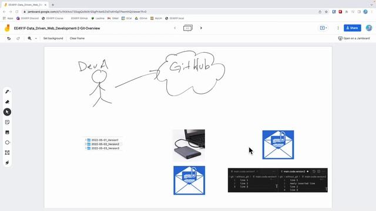Go to the next frame

[201, 28]
